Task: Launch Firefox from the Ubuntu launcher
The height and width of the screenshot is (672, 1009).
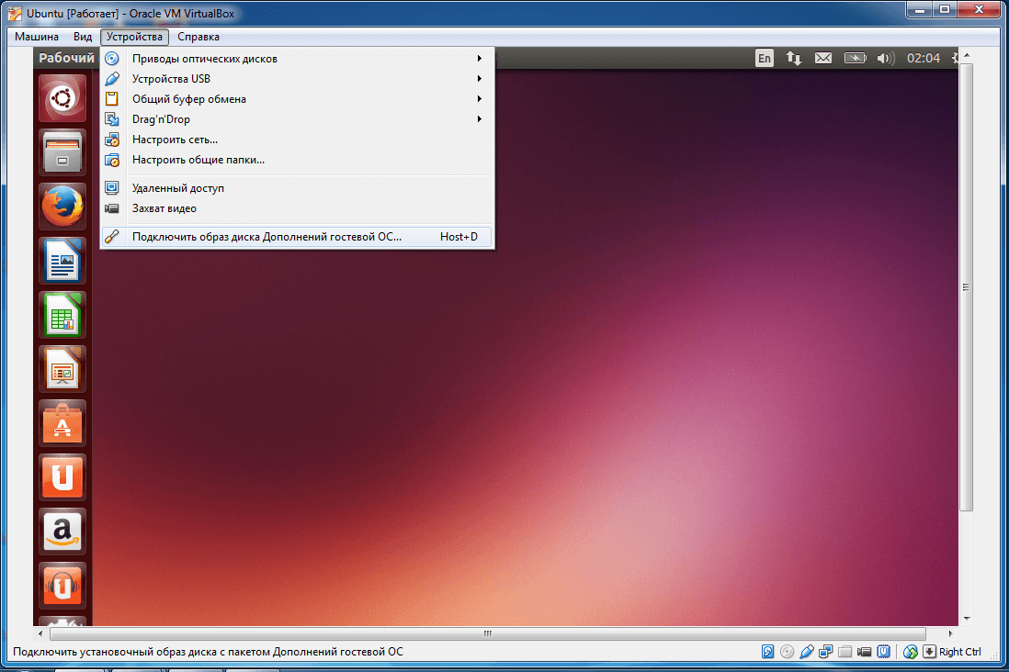Action: (62, 207)
